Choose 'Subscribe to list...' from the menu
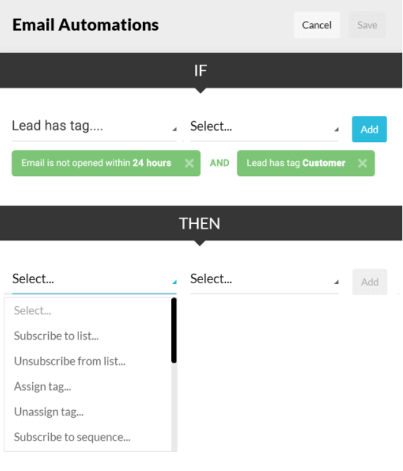Viewport: 403px width, 471px height. [56, 336]
